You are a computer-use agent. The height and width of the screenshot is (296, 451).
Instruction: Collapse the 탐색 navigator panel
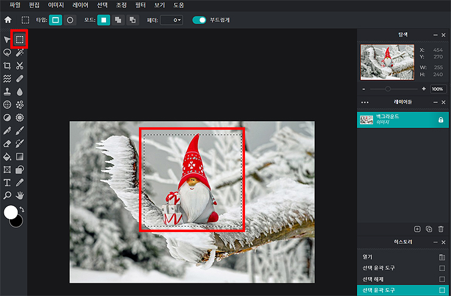[x=436, y=35]
